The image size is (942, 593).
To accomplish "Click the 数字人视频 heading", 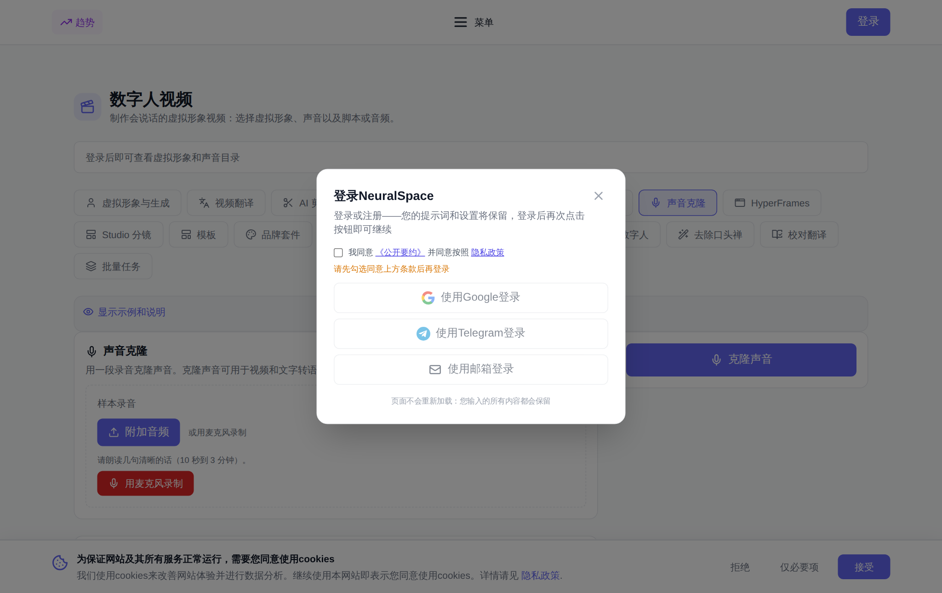I will click(151, 99).
